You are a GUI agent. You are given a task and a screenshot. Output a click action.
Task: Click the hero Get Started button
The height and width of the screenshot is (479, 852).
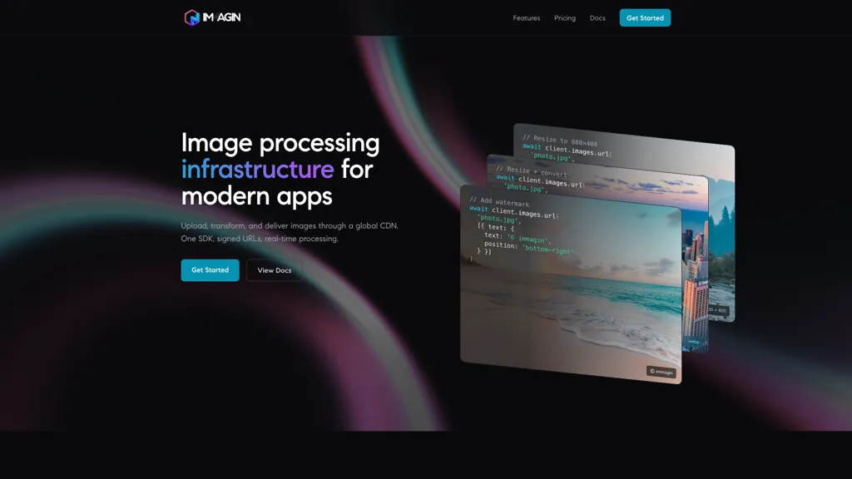click(x=210, y=270)
